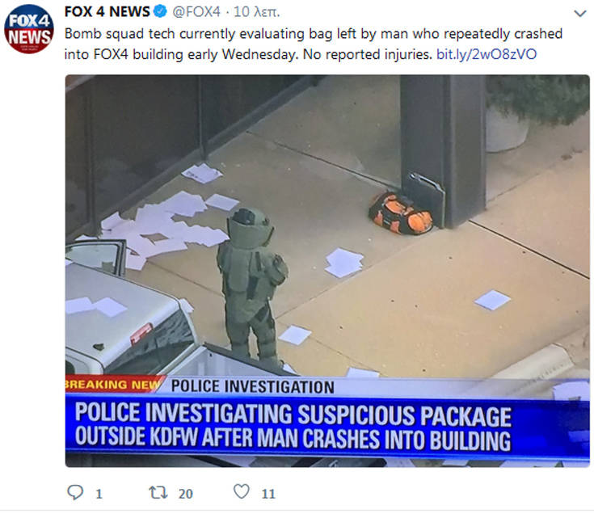The image size is (594, 514).
Task: Click the retweet count of 20
Action: tap(186, 494)
